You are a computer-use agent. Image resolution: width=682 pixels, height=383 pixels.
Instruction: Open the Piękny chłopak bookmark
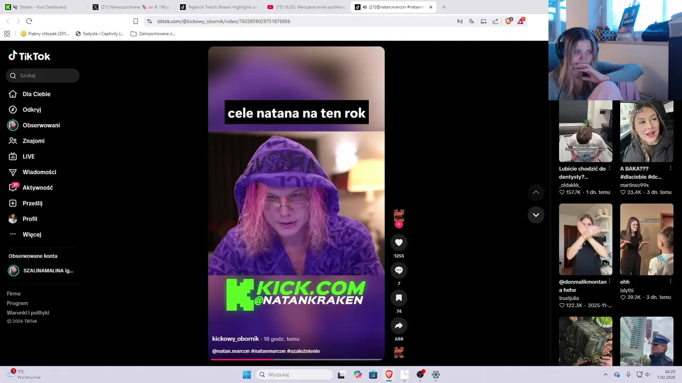[45, 34]
